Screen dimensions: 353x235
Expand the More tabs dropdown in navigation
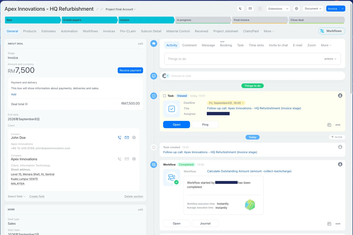coord(269,31)
